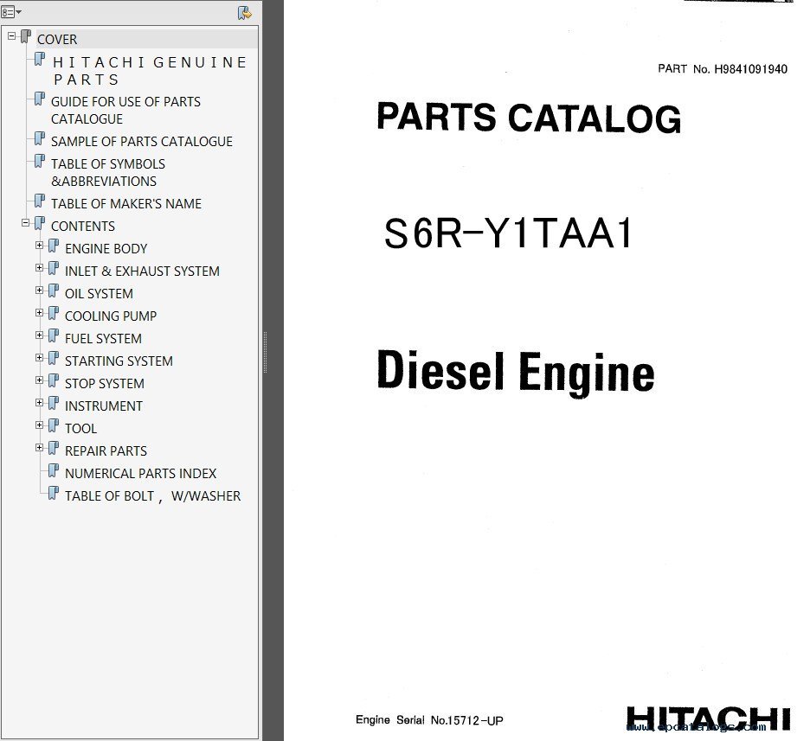Open the STARTING SYSTEM section
810x741 pixels.
pyautogui.click(x=119, y=361)
